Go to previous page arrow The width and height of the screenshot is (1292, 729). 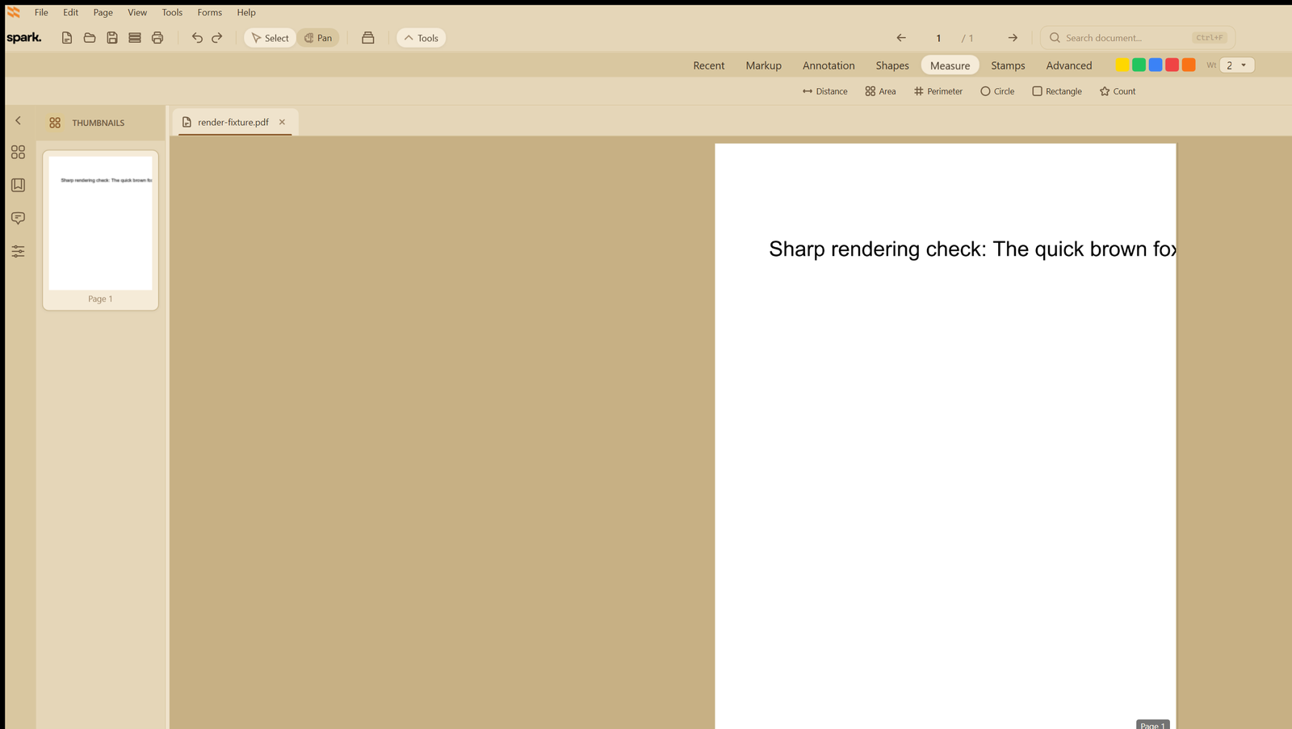point(901,38)
